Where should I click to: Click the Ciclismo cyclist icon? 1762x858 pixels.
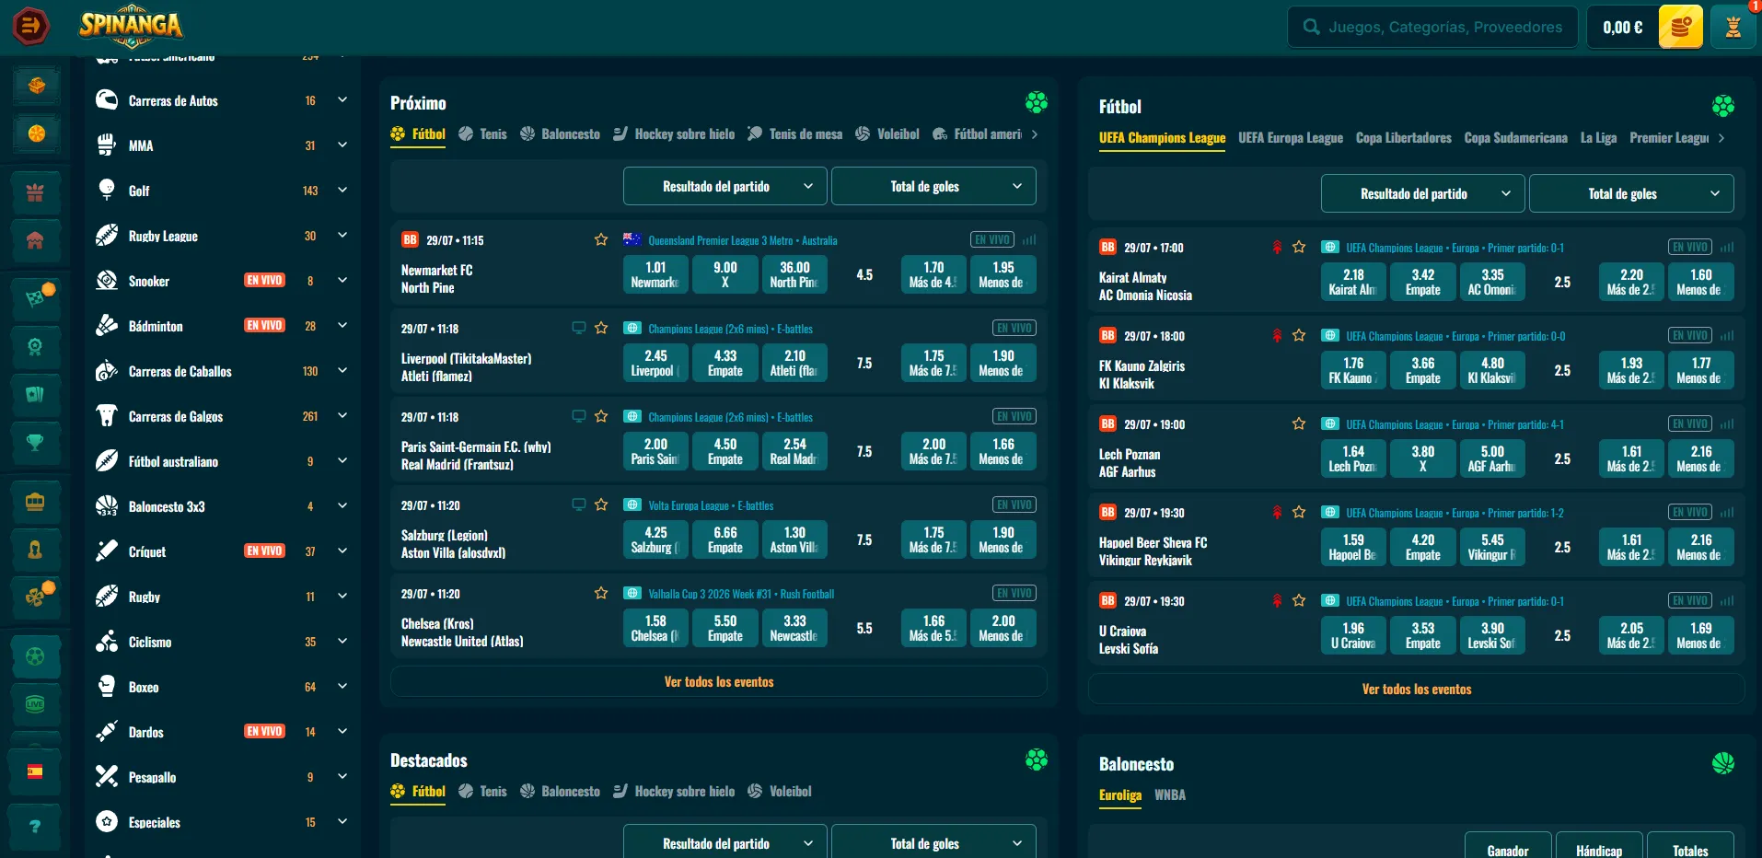(x=107, y=641)
